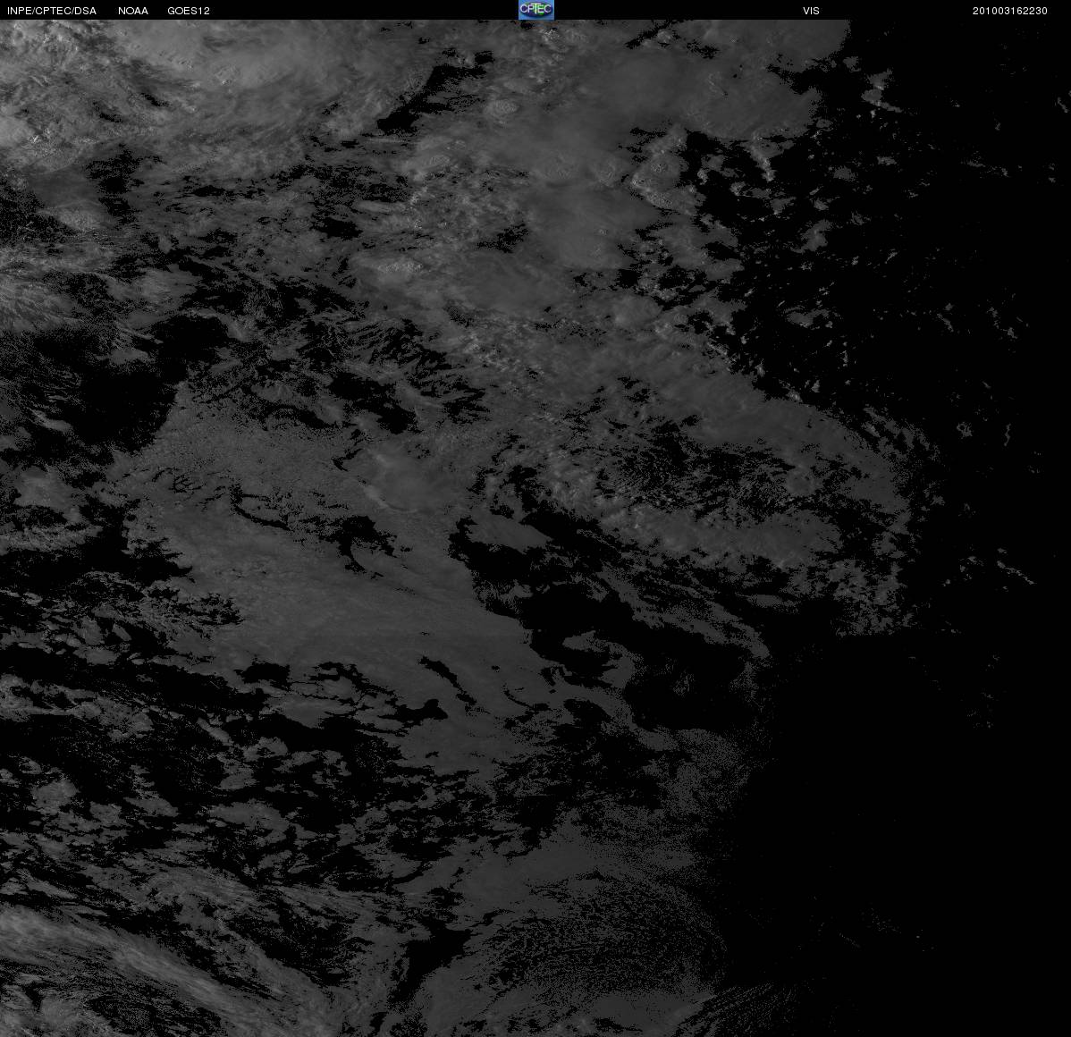
Task: Click the NOAA label in the header
Action: point(133,11)
